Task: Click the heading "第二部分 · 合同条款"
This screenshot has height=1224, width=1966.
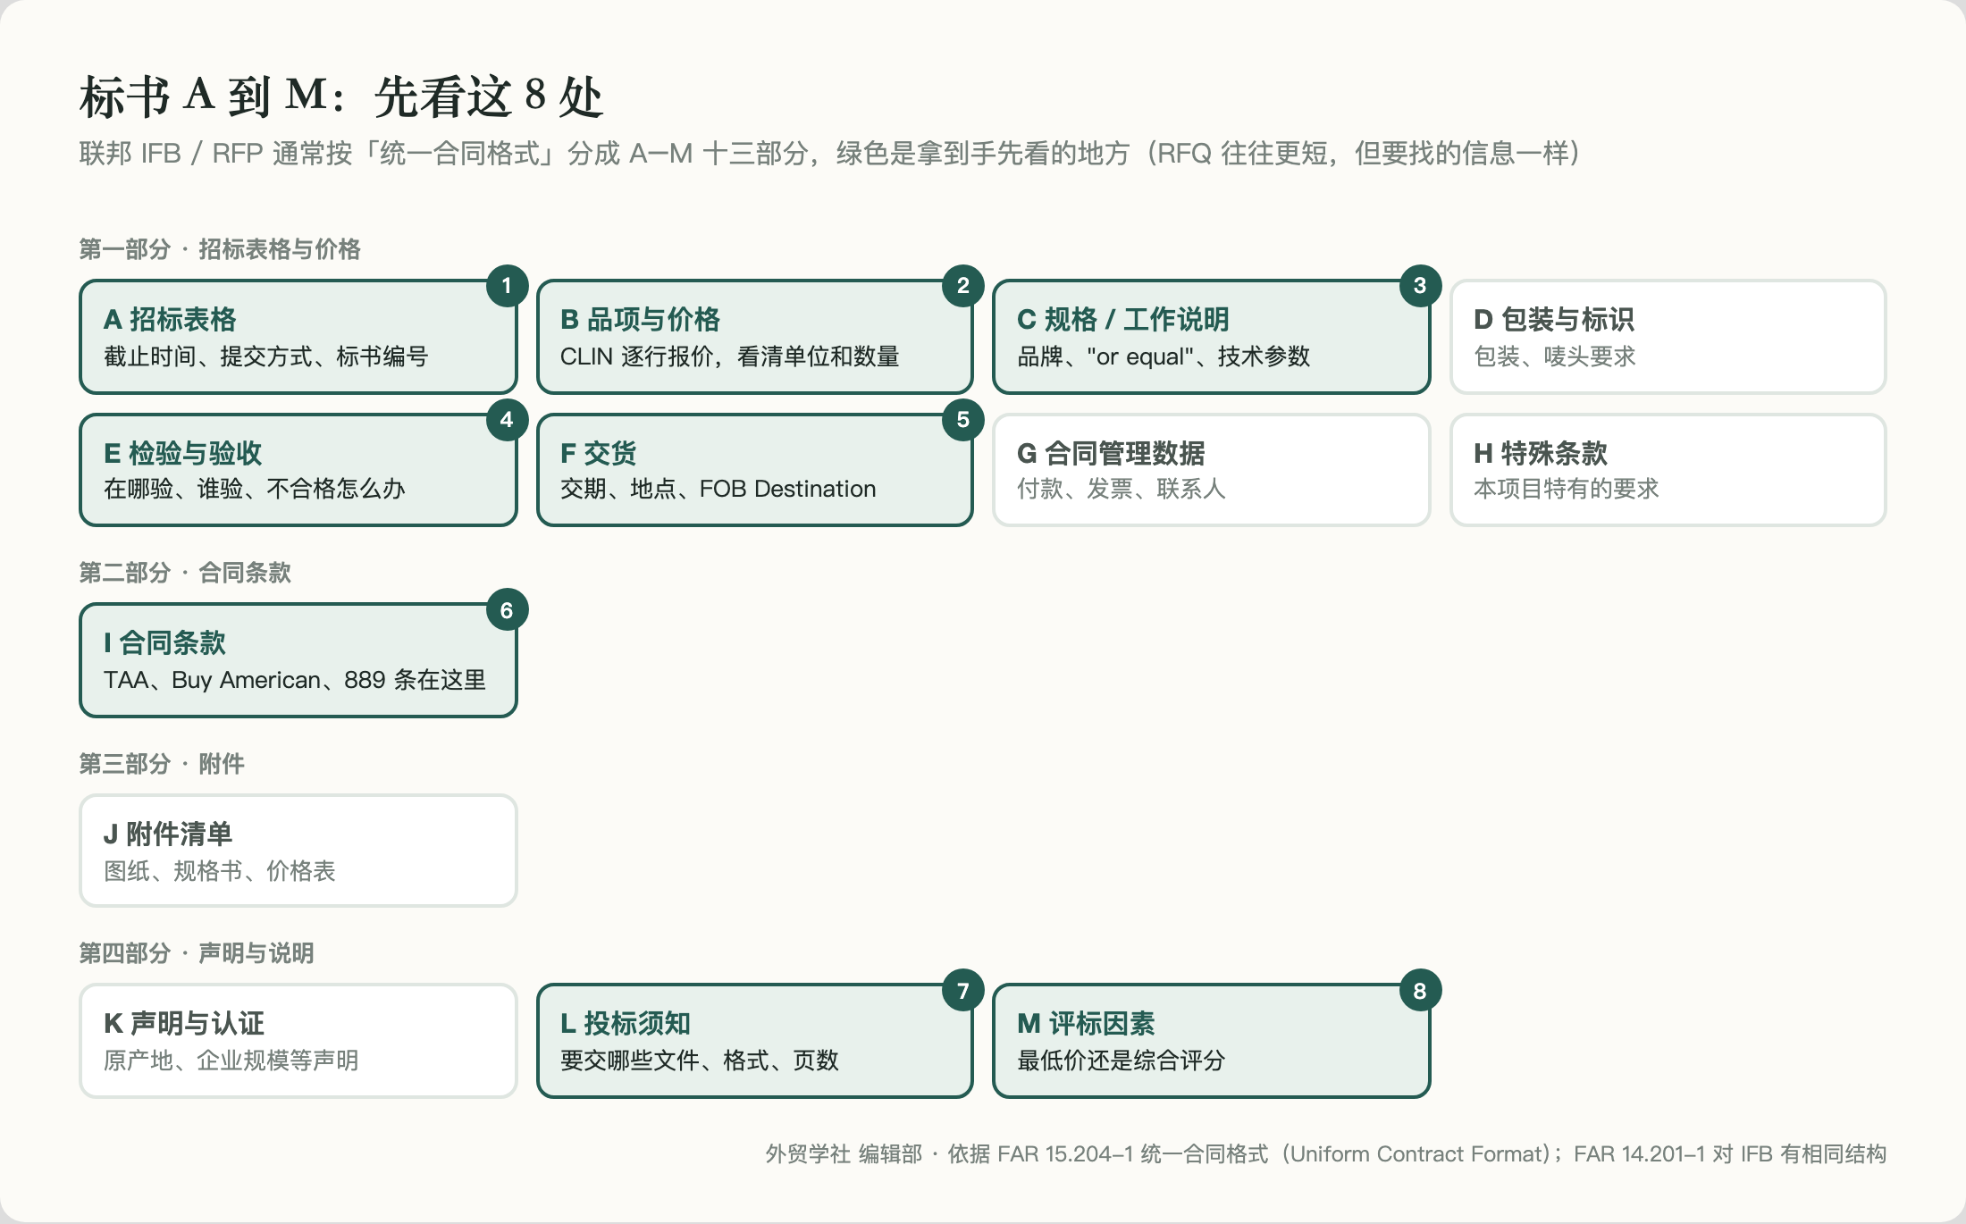Action: [185, 573]
